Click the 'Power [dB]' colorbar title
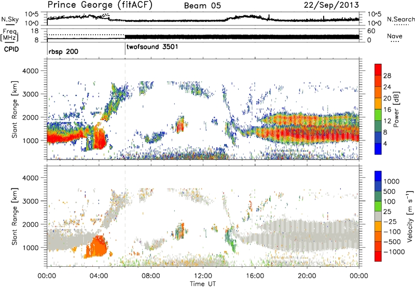Image resolution: width=415 pixels, height=287 pixels. (x=396, y=109)
